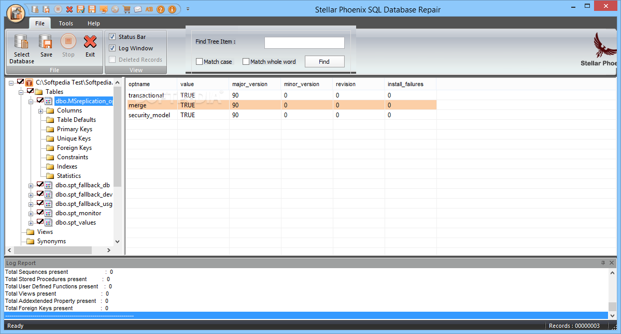
Task: Expand the Columns folder
Action: pyautogui.click(x=40, y=112)
